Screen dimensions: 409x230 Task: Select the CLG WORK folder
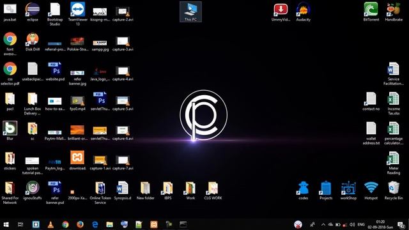213,190
